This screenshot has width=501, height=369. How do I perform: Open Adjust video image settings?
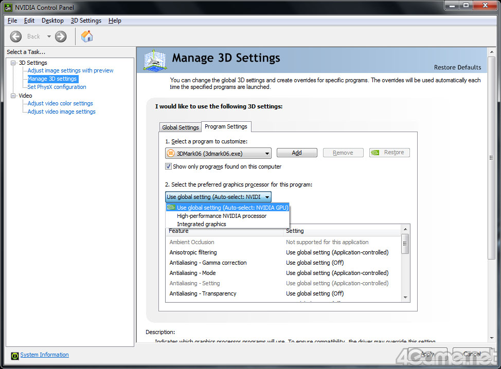61,112
